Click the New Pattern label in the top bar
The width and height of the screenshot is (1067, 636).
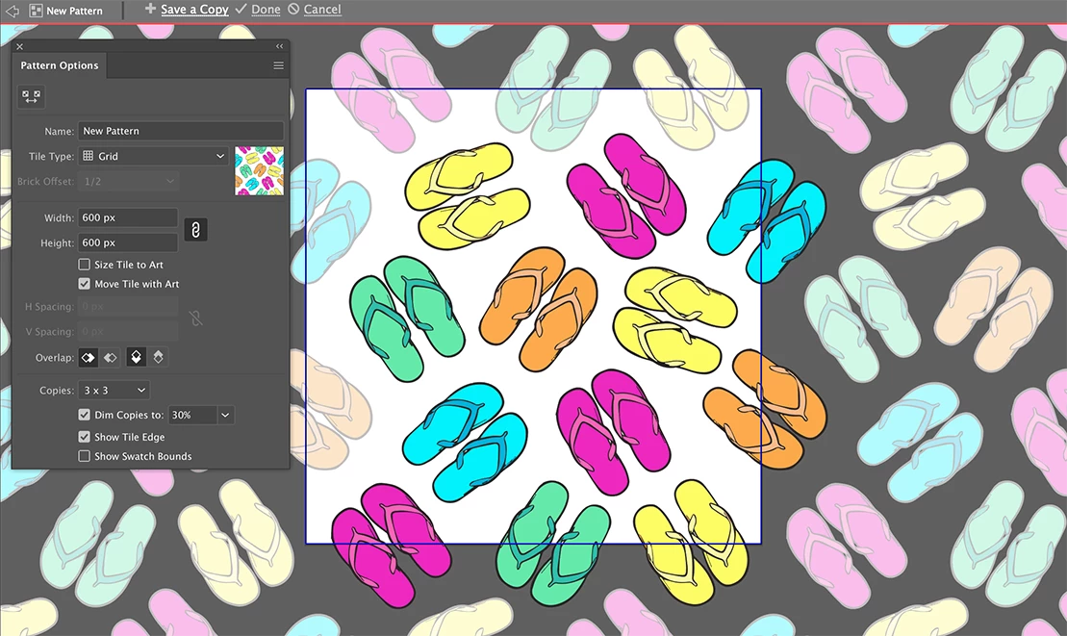point(74,11)
